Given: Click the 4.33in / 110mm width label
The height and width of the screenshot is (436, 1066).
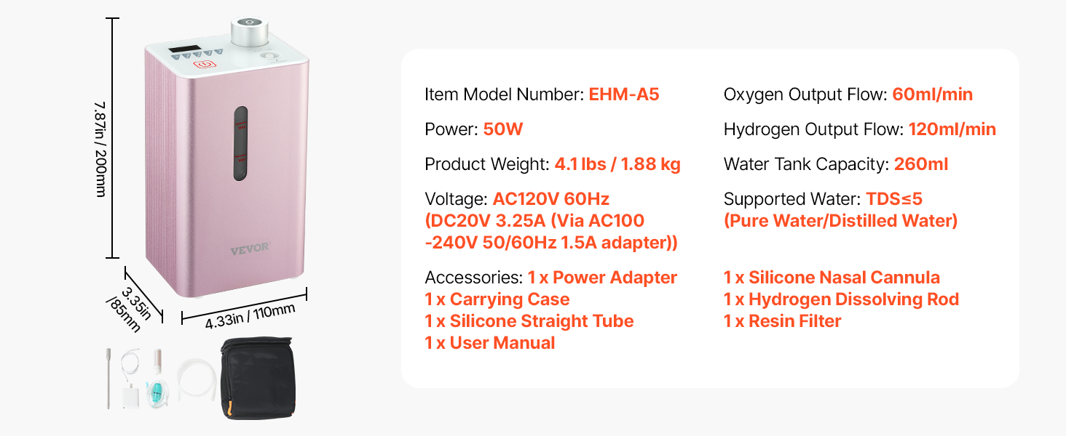Looking at the screenshot, I should coord(250,315).
